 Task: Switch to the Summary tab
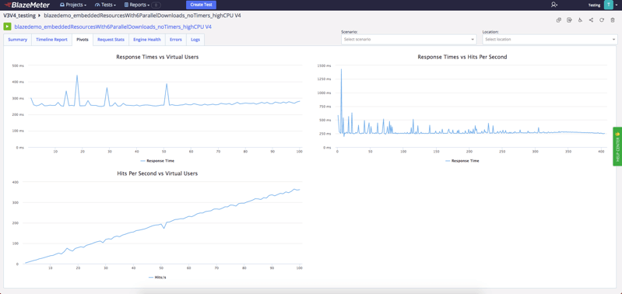coord(17,40)
